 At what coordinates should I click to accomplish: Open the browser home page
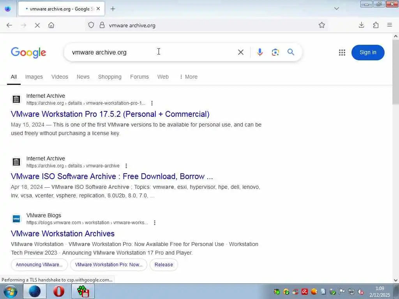(x=51, y=25)
